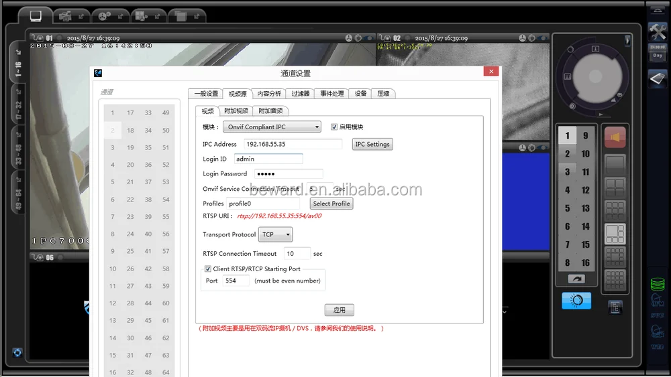671x377 pixels.
Task: Click the eye icon on channel 01 title bar
Action: [369, 38]
